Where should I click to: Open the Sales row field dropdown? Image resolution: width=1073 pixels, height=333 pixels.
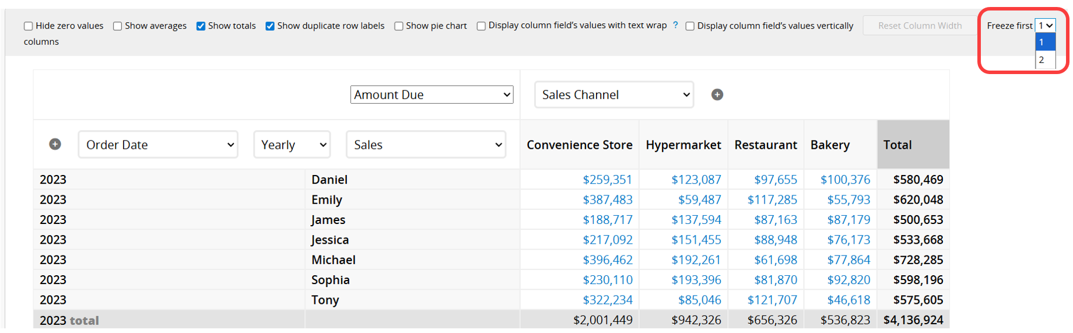click(x=426, y=145)
